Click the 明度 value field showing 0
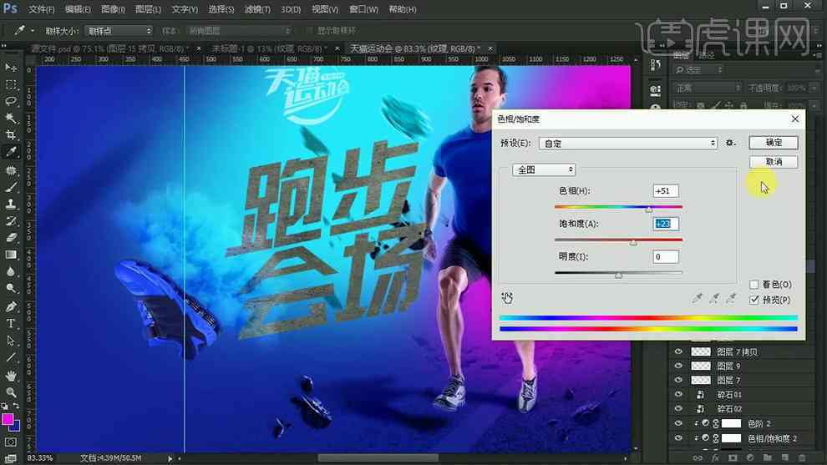 coord(666,257)
